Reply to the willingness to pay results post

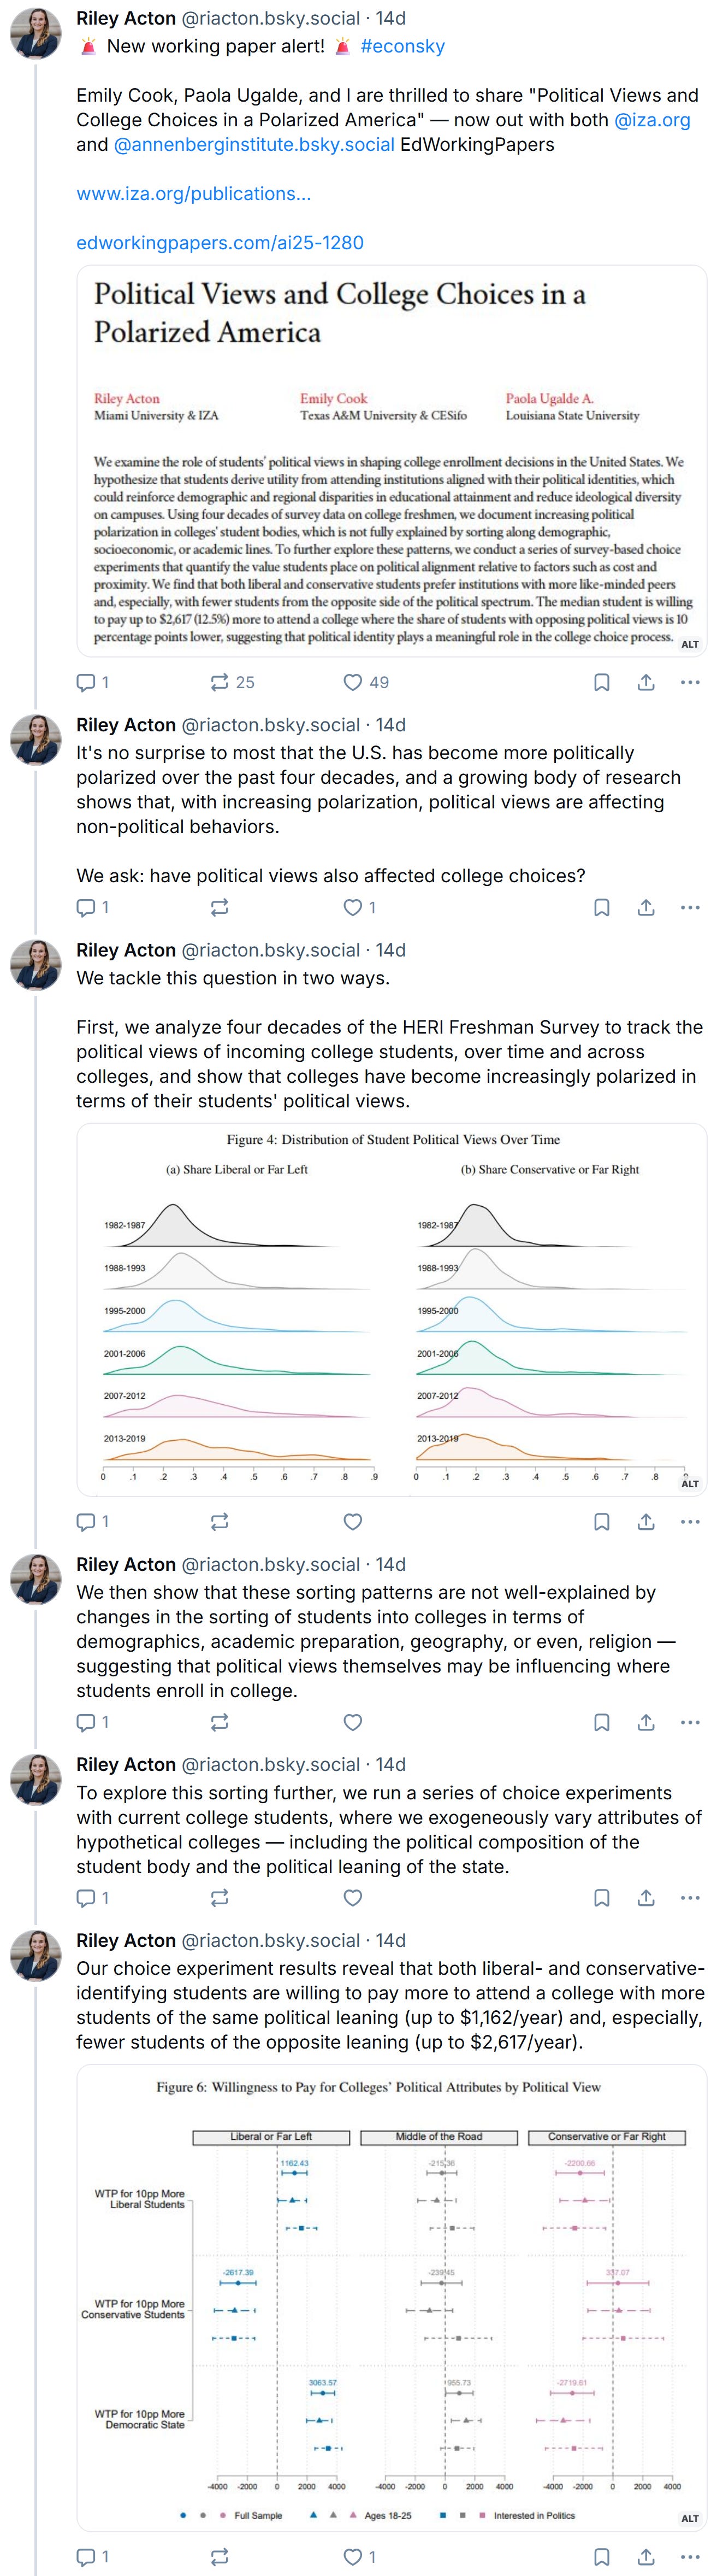pos(87,2556)
